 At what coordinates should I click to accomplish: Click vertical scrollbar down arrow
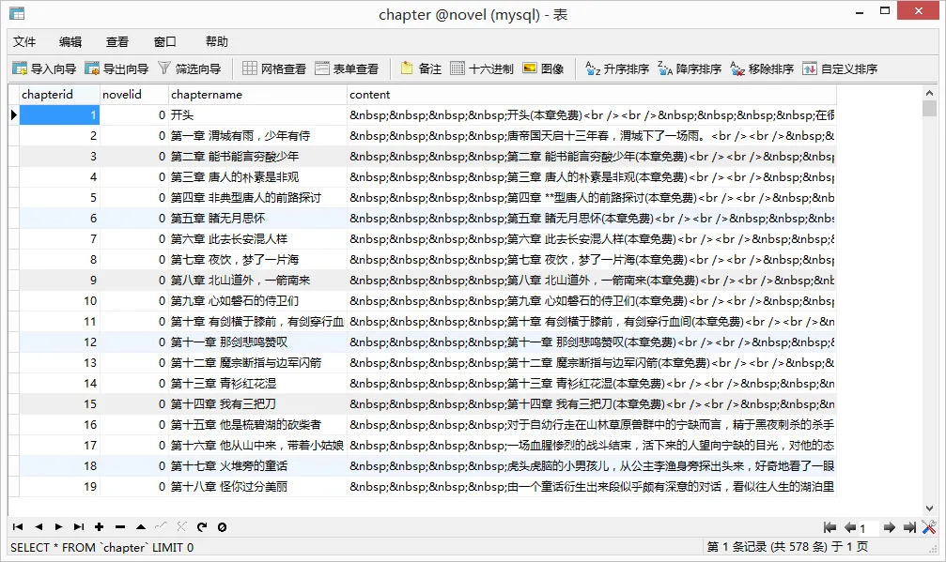929,509
